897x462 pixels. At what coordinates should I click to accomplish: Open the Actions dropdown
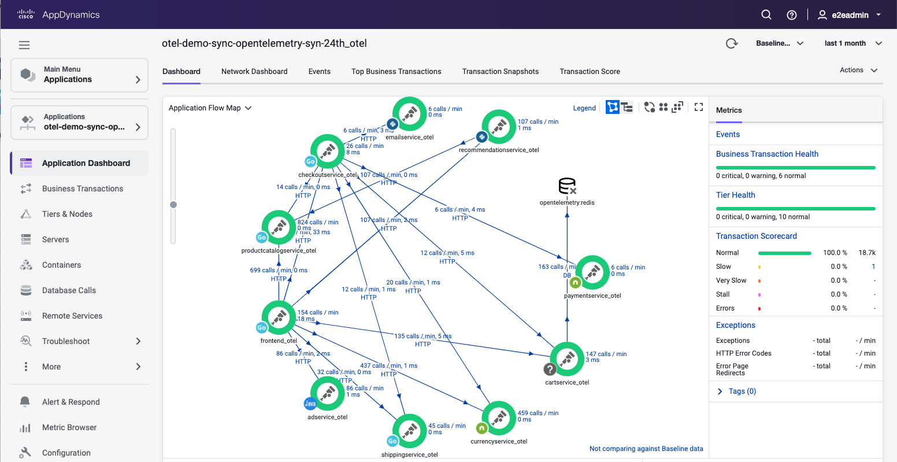[859, 70]
